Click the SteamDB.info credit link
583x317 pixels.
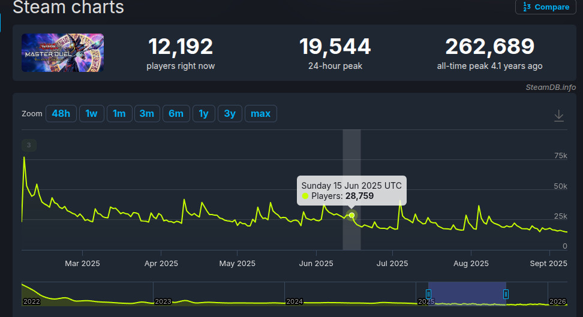point(551,87)
